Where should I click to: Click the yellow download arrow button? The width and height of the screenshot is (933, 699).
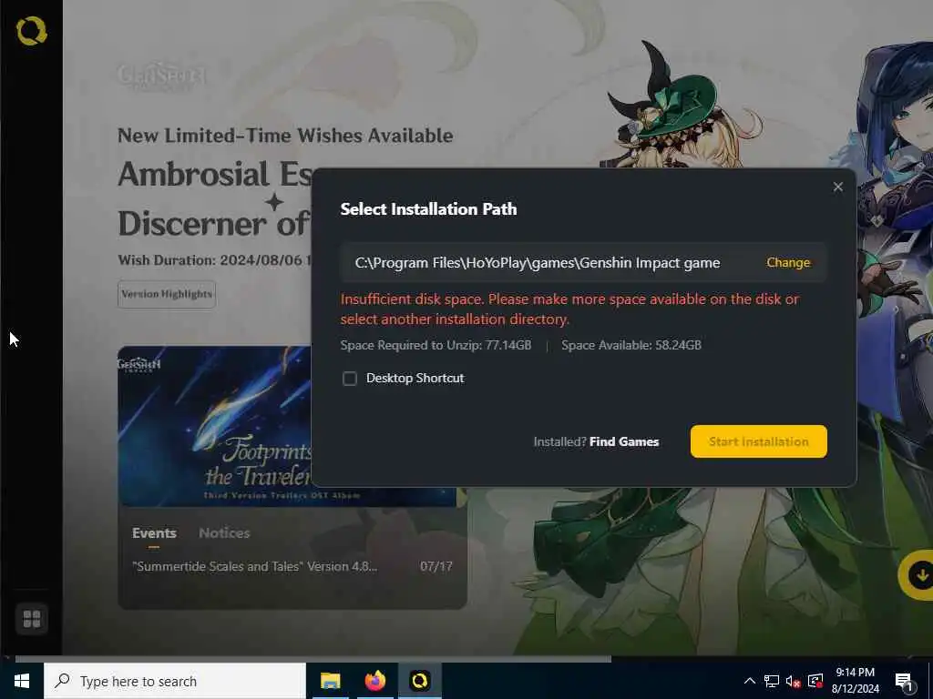[x=920, y=575]
